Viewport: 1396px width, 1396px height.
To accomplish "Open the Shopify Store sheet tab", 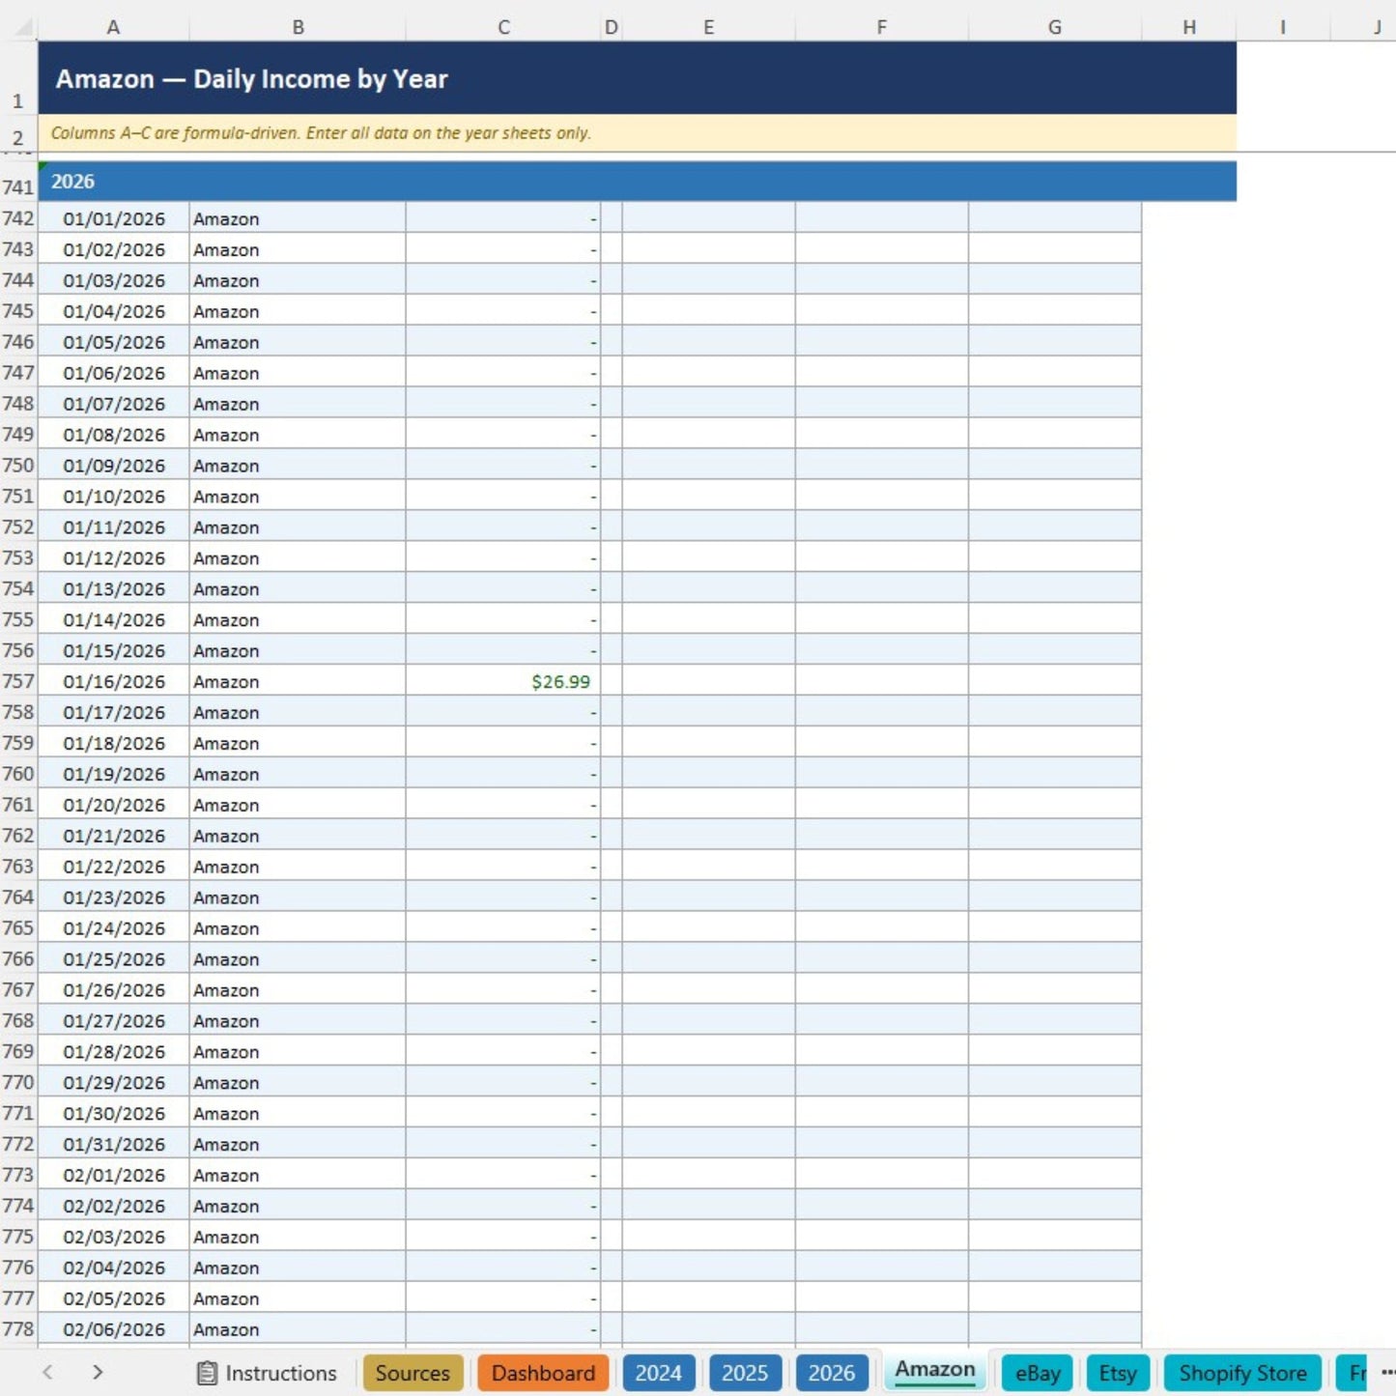I will click(x=1242, y=1373).
